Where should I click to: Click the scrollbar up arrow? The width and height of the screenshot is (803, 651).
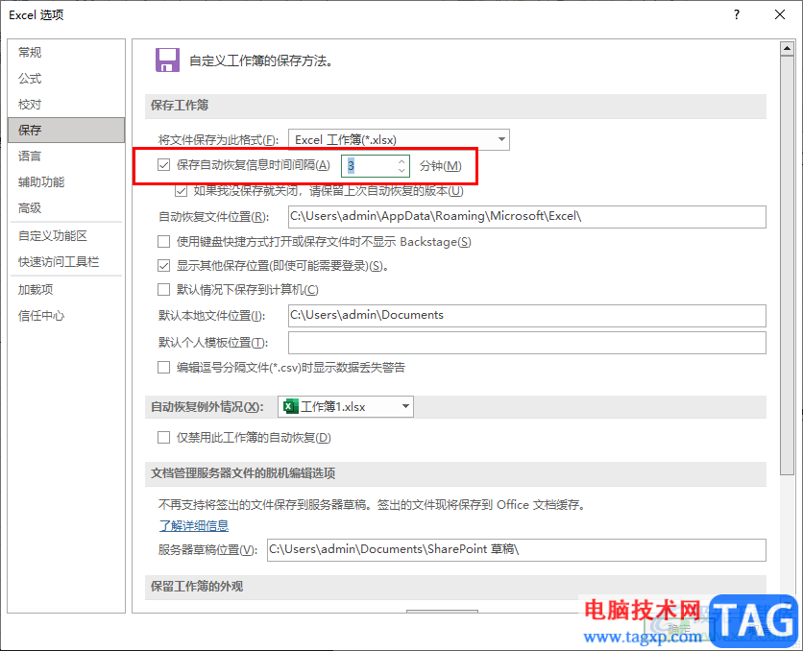pyautogui.click(x=787, y=49)
